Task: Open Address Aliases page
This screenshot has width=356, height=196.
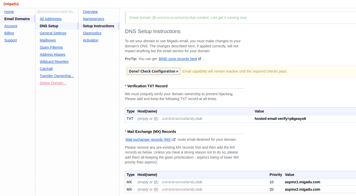Action: coord(52,54)
